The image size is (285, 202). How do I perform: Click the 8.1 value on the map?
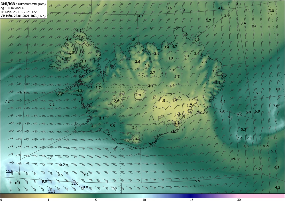pos(18,183)
